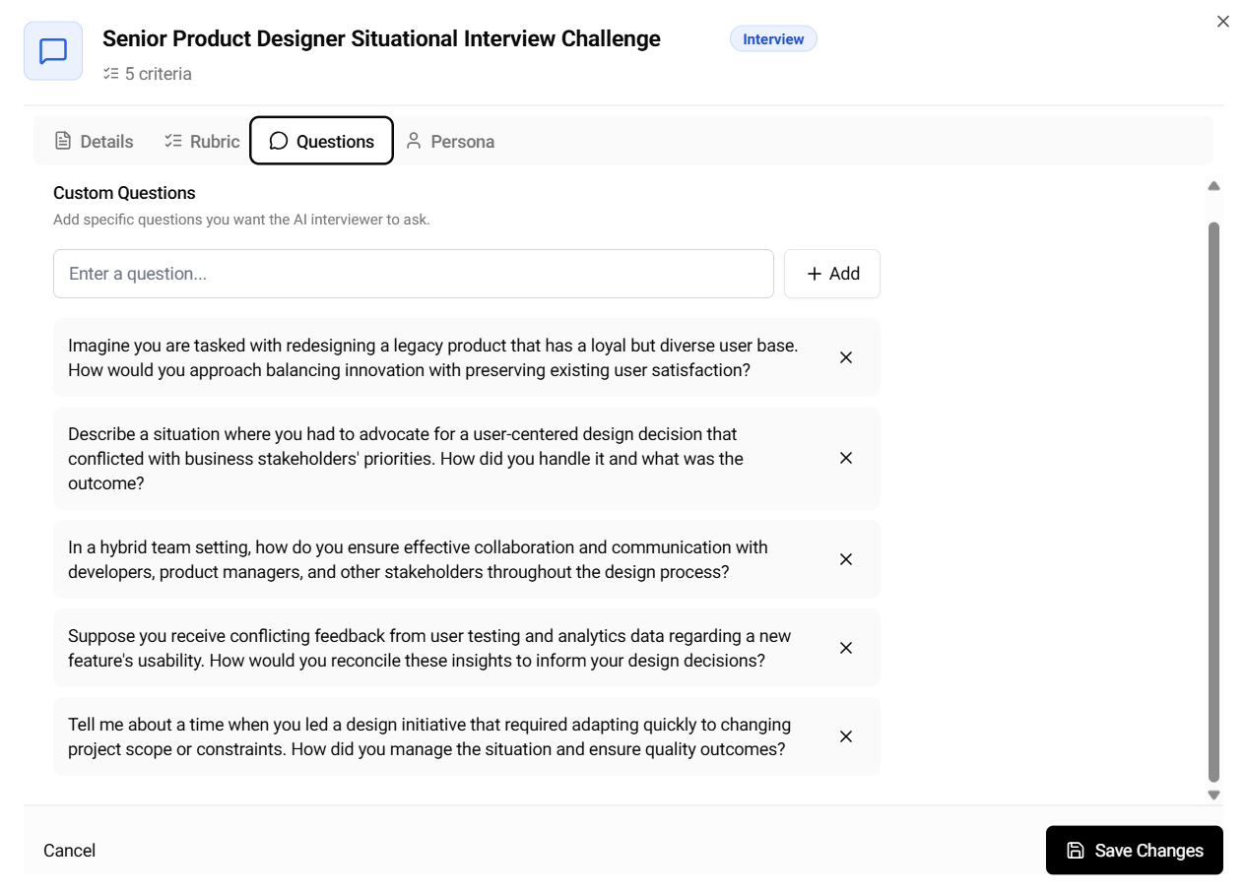Focus the Enter a question input field
The image size is (1245, 893).
point(414,274)
